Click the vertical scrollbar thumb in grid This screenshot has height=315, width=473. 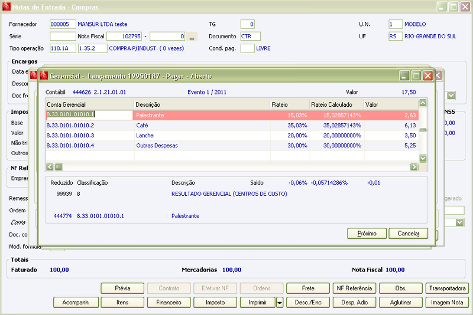423,130
